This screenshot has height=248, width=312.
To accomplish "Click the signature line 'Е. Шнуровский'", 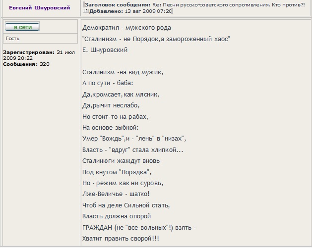I will (105, 50).
